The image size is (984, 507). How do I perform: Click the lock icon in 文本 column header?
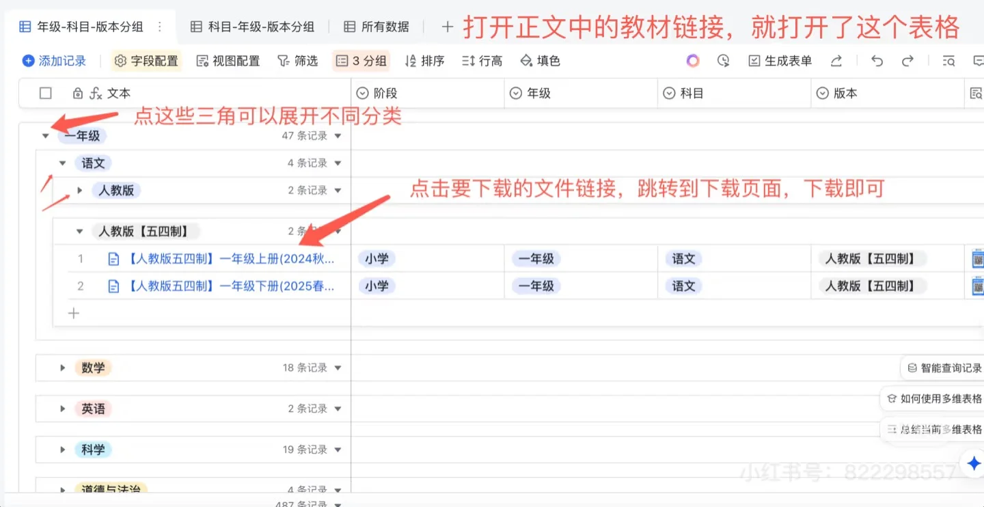(77, 94)
